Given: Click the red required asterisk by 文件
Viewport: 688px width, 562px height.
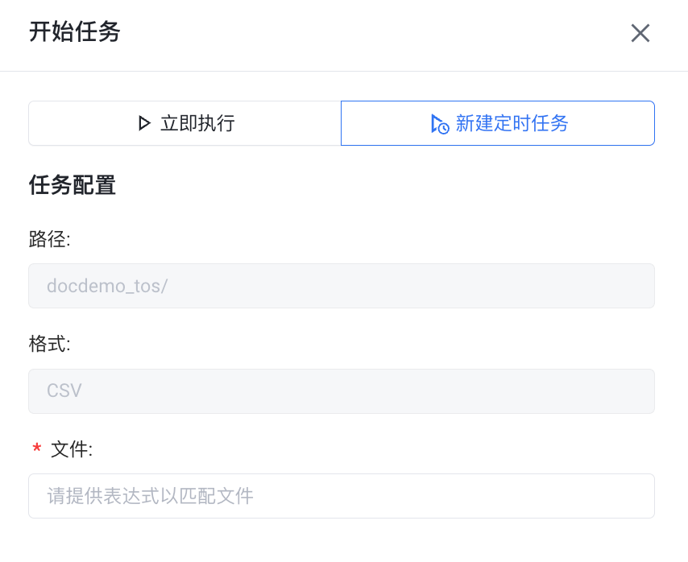Looking at the screenshot, I should (36, 450).
